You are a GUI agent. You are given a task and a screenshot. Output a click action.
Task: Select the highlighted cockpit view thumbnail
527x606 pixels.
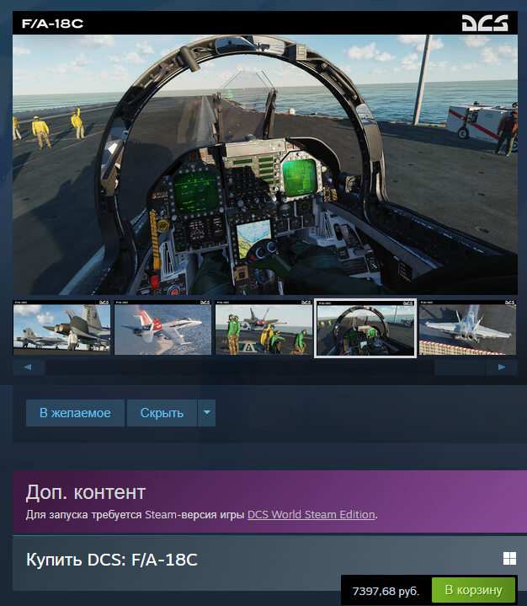click(x=365, y=328)
